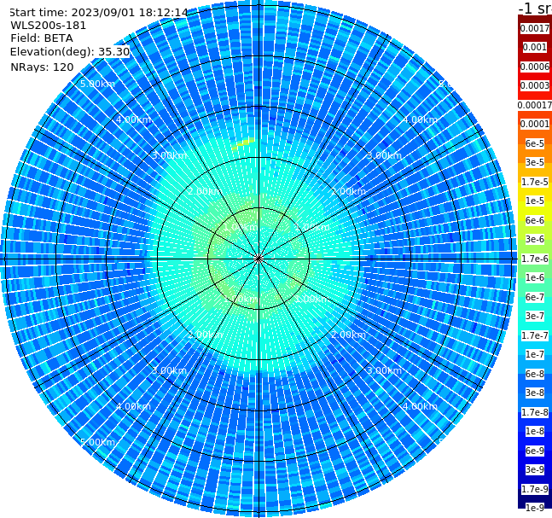Image resolution: width=552 pixels, height=518 pixels.
Task: Click the 1e-7 colorbar label
Action: tap(535, 354)
